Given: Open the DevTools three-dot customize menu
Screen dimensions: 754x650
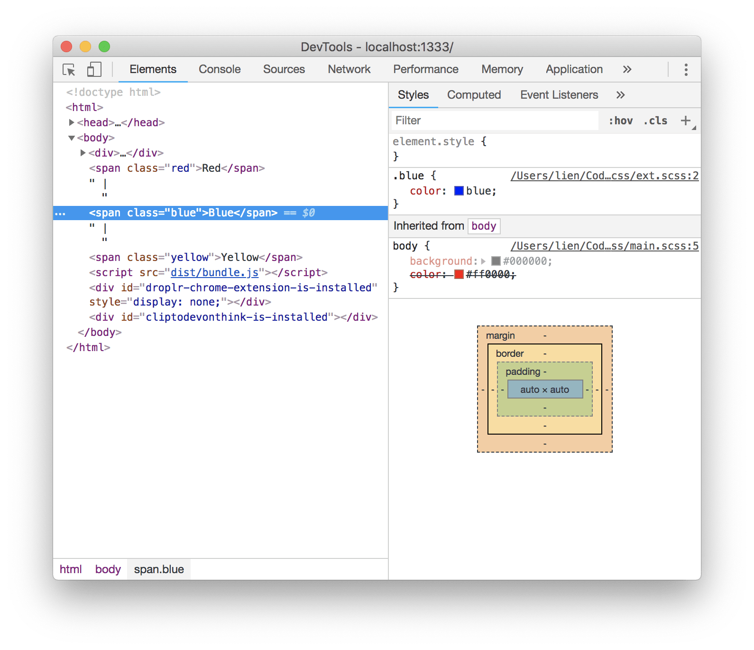Looking at the screenshot, I should [x=686, y=70].
